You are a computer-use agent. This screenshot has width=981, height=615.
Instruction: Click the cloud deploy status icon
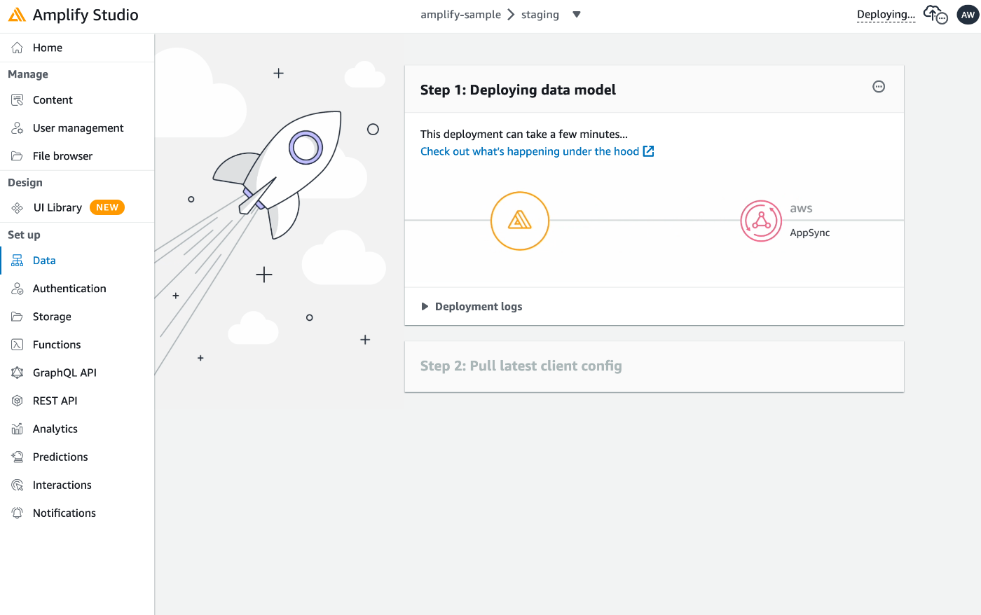coord(935,14)
